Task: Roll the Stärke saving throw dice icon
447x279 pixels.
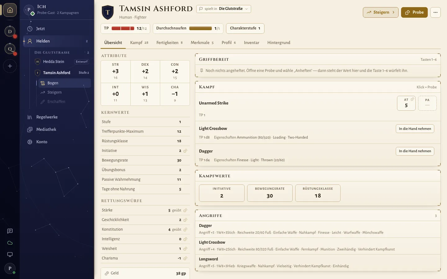Action: 185,210
